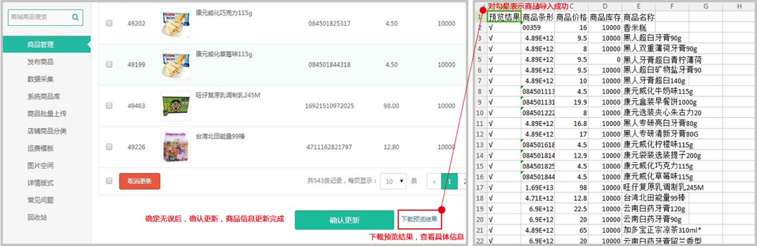Screen dimensions: 757x246
Task: Select cell 香米糕 in spreadsheet
Action: pyautogui.click(x=639, y=27)
